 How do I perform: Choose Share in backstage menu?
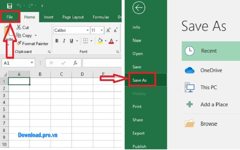point(138,120)
